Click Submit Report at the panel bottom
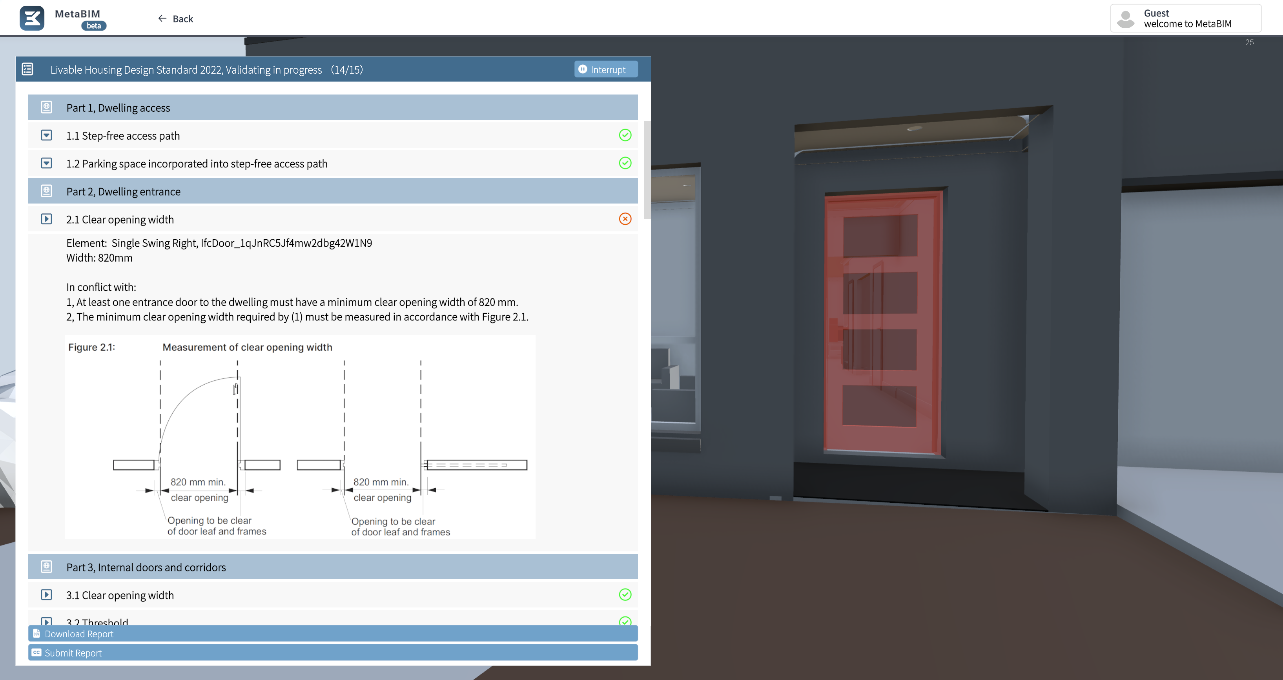 click(73, 653)
